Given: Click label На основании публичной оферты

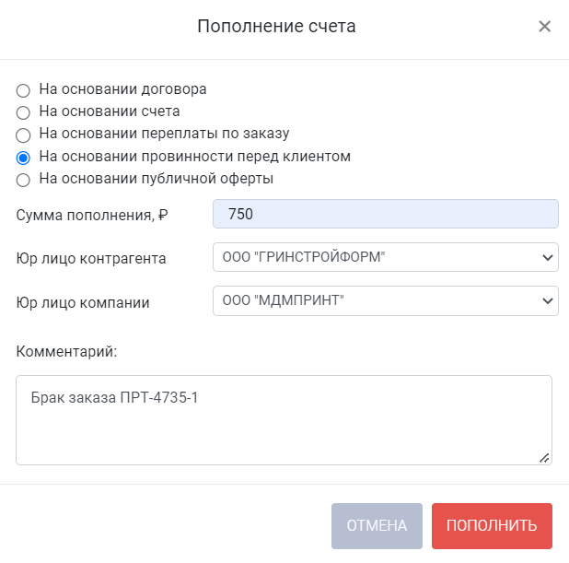Looking at the screenshot, I should point(156,179).
